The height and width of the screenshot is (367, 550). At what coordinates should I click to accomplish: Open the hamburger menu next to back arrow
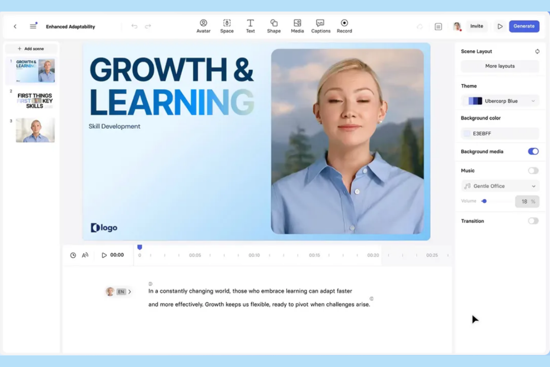tap(33, 26)
